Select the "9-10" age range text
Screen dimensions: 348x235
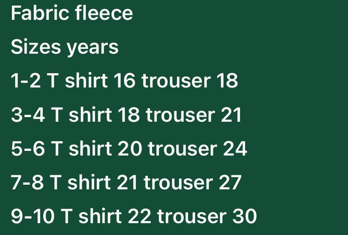pos(33,216)
